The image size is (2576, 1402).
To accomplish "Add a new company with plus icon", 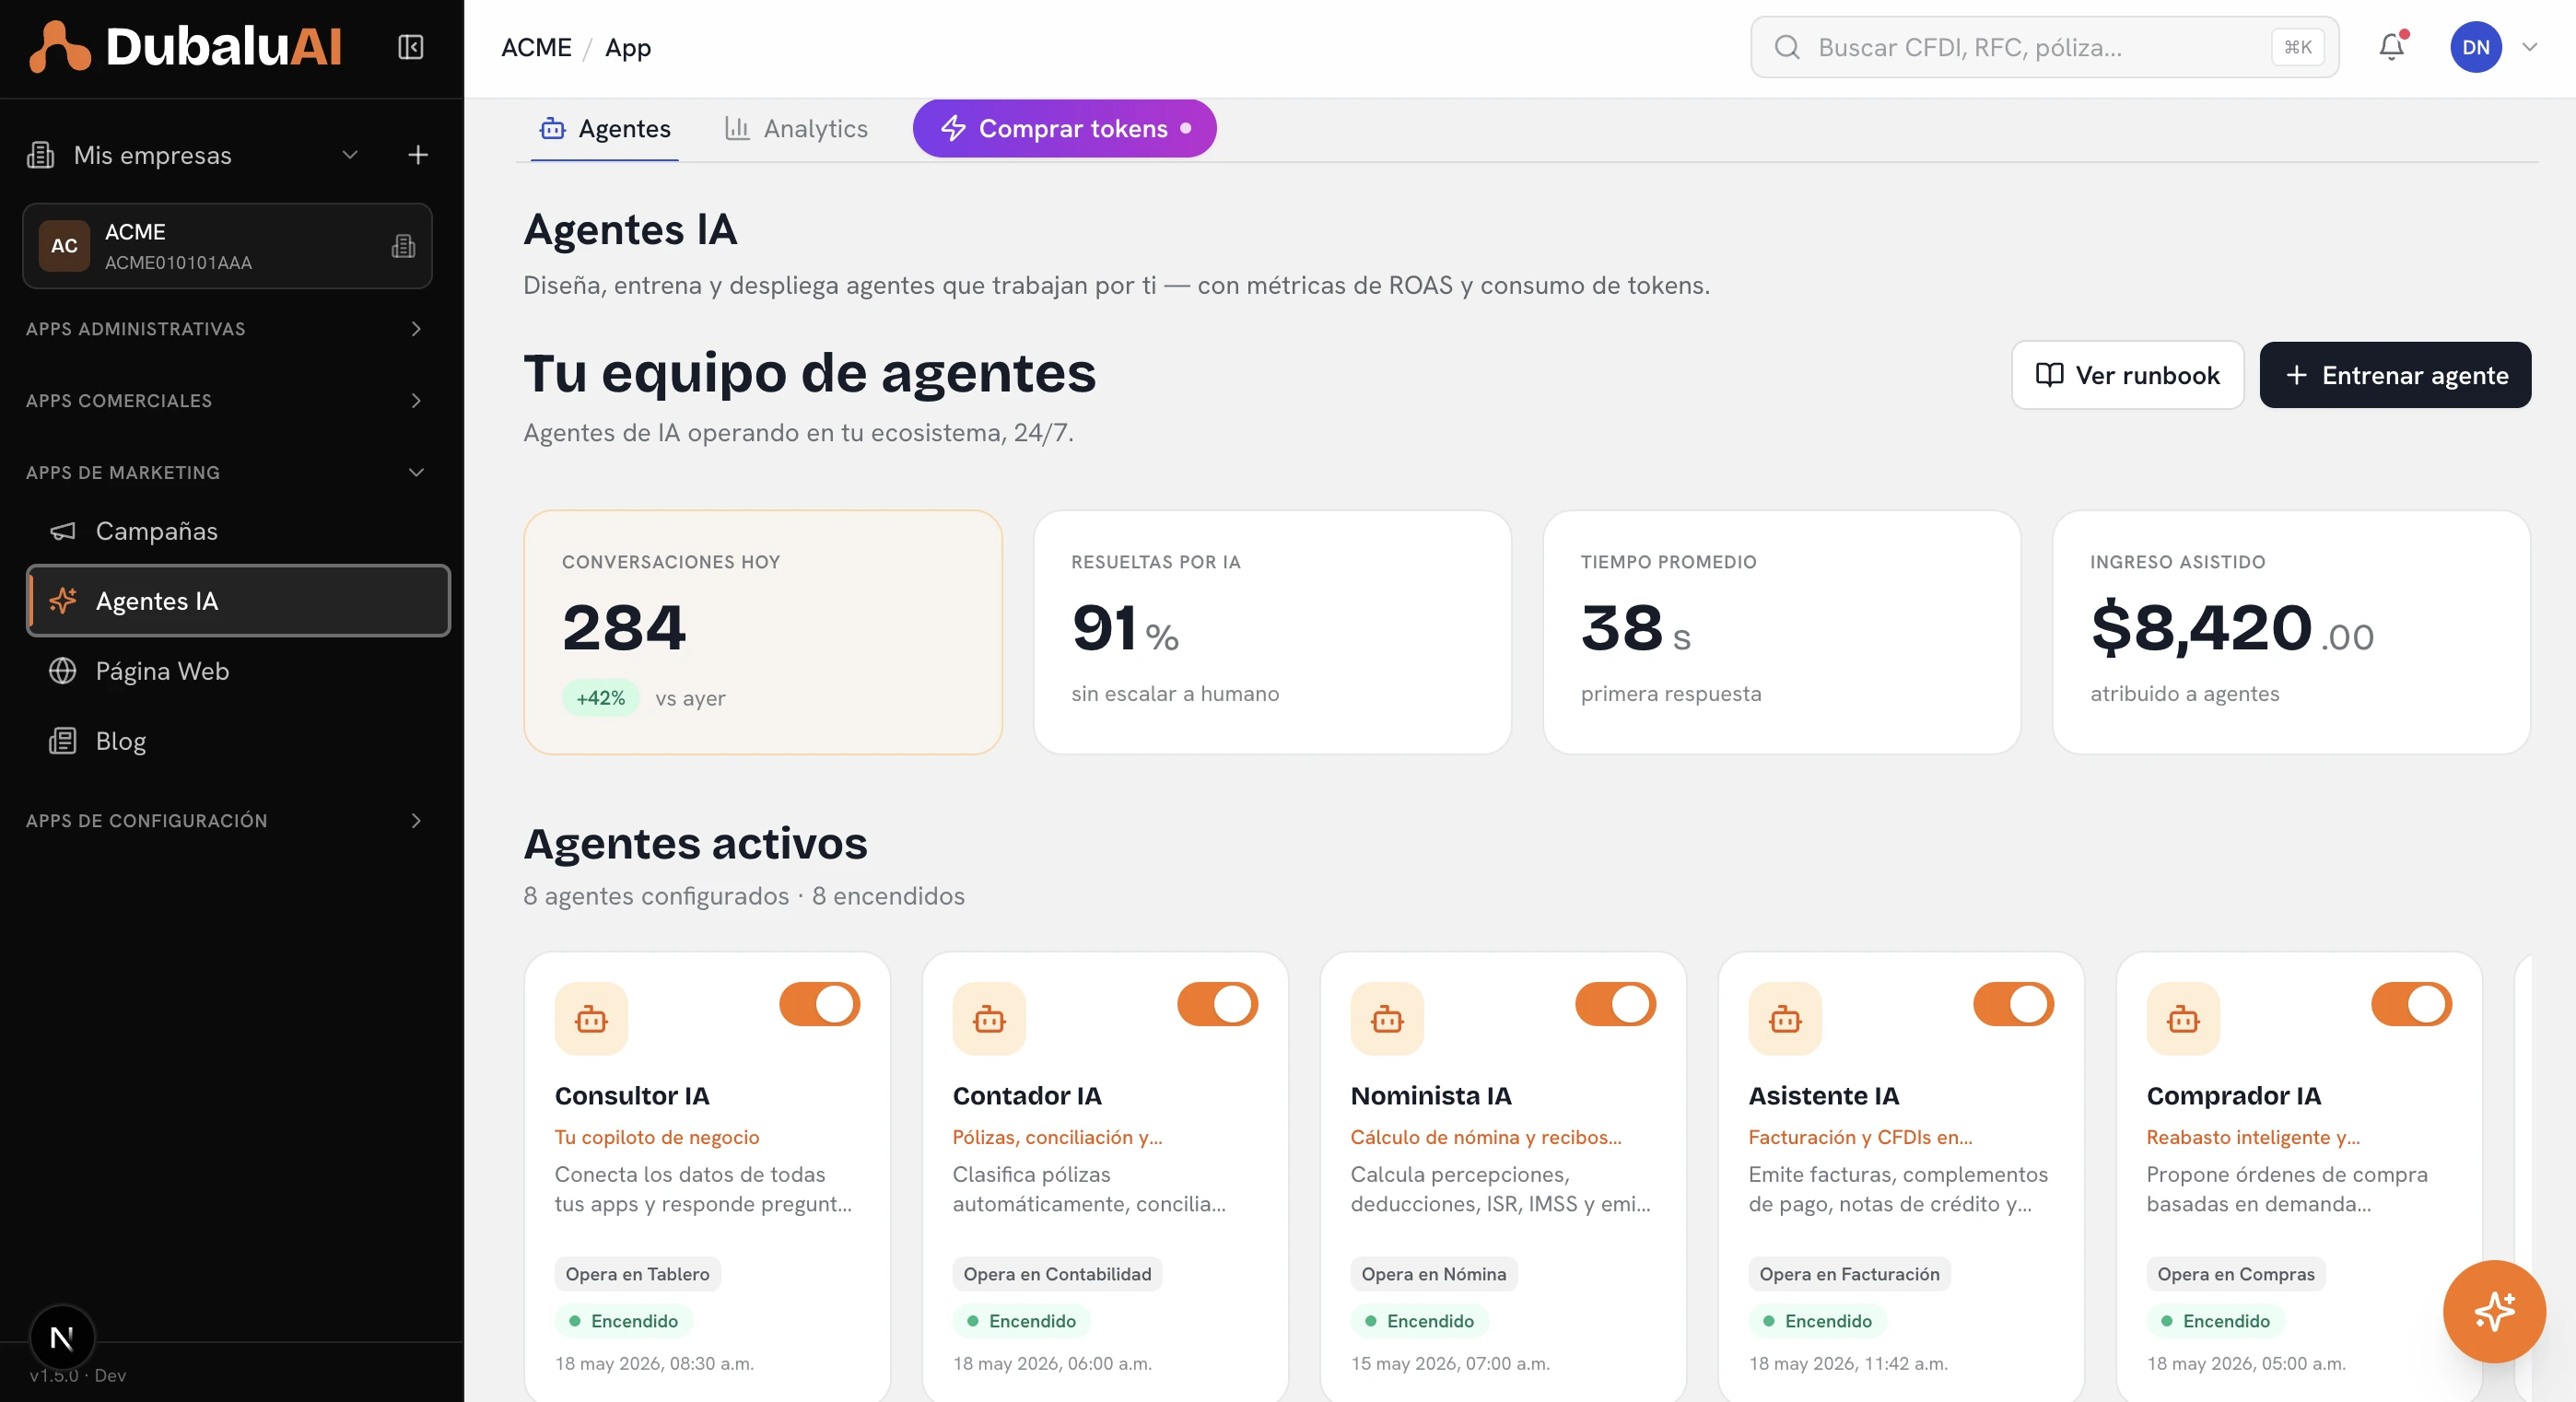I will 418,155.
